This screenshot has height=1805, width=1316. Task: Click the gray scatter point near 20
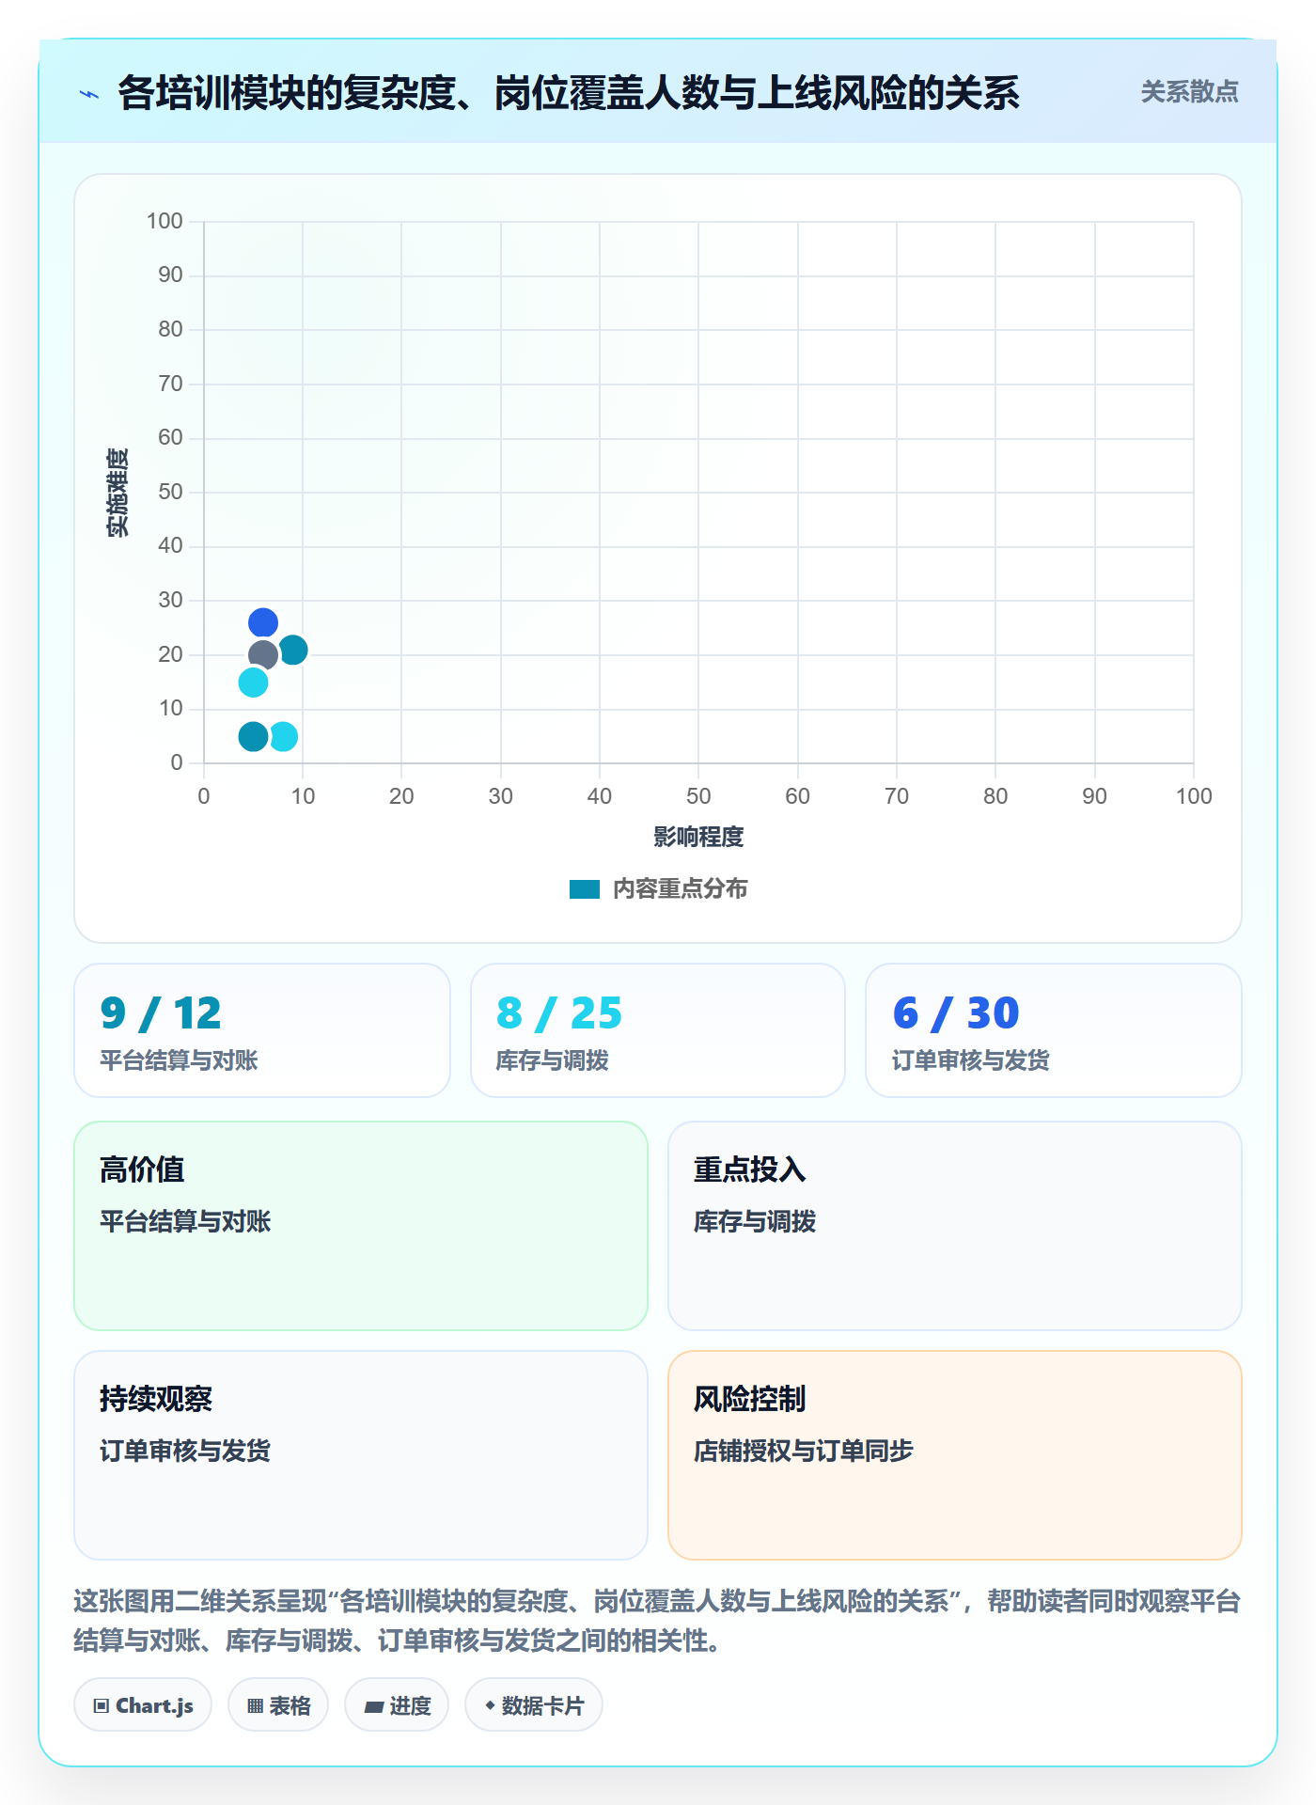click(263, 655)
